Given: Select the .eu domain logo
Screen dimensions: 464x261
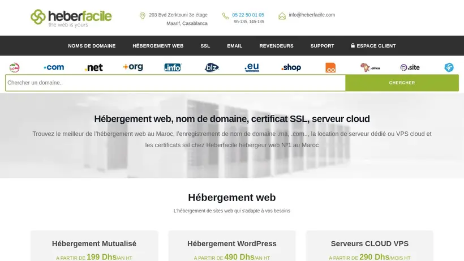Looking at the screenshot, I should (252, 67).
